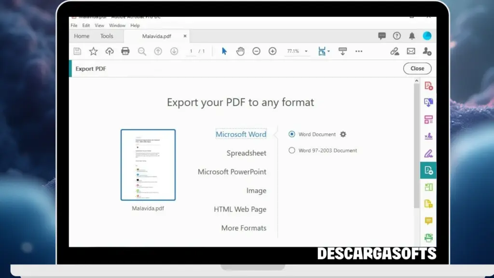Click the email envelope icon
The image size is (494, 278).
pyautogui.click(x=411, y=51)
